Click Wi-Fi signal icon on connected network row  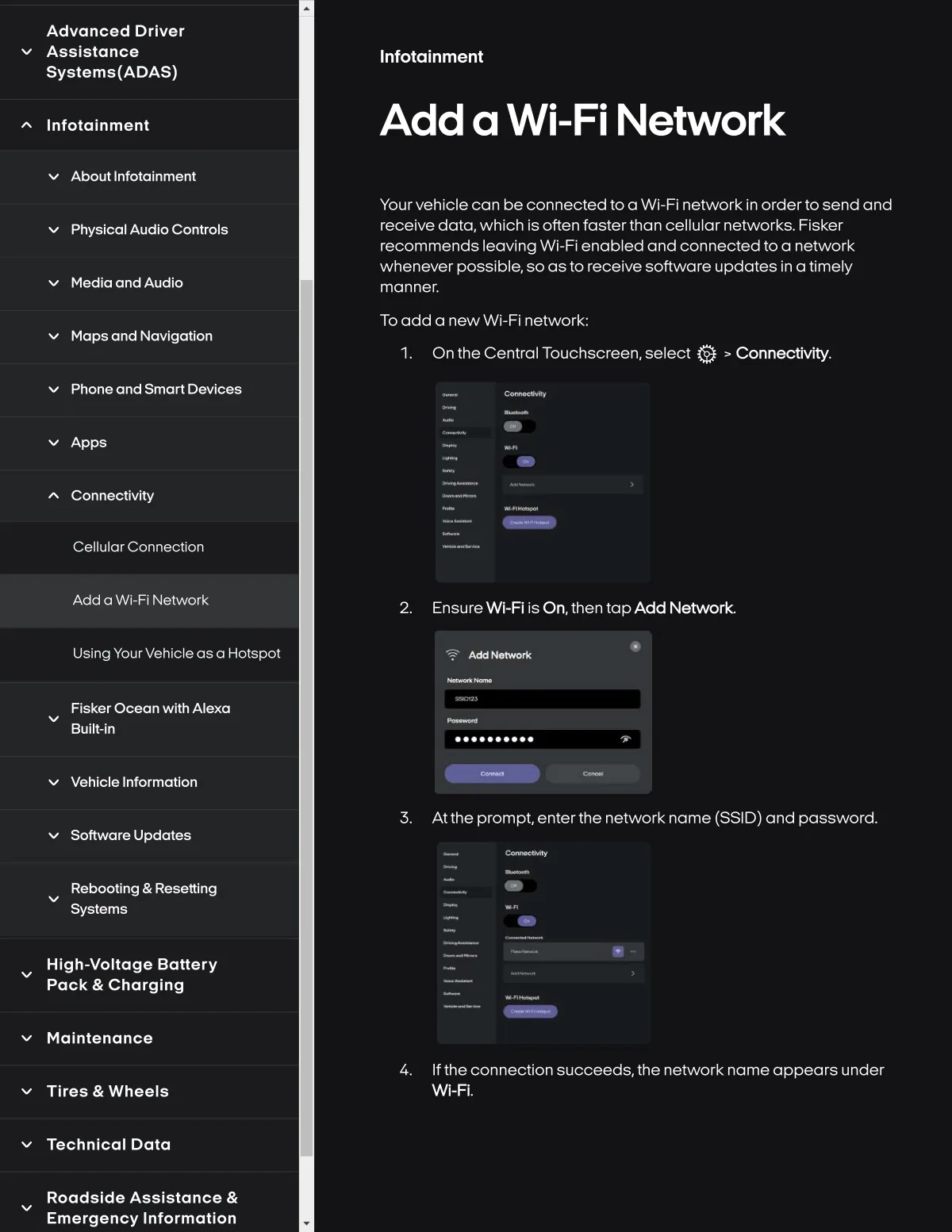618,951
